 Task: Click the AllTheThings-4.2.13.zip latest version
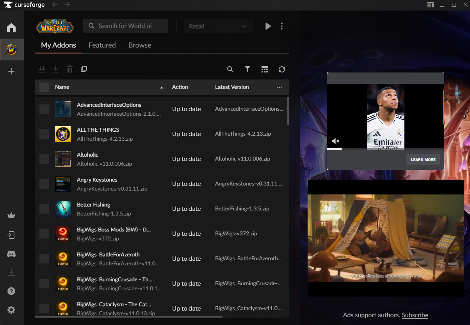click(x=243, y=134)
